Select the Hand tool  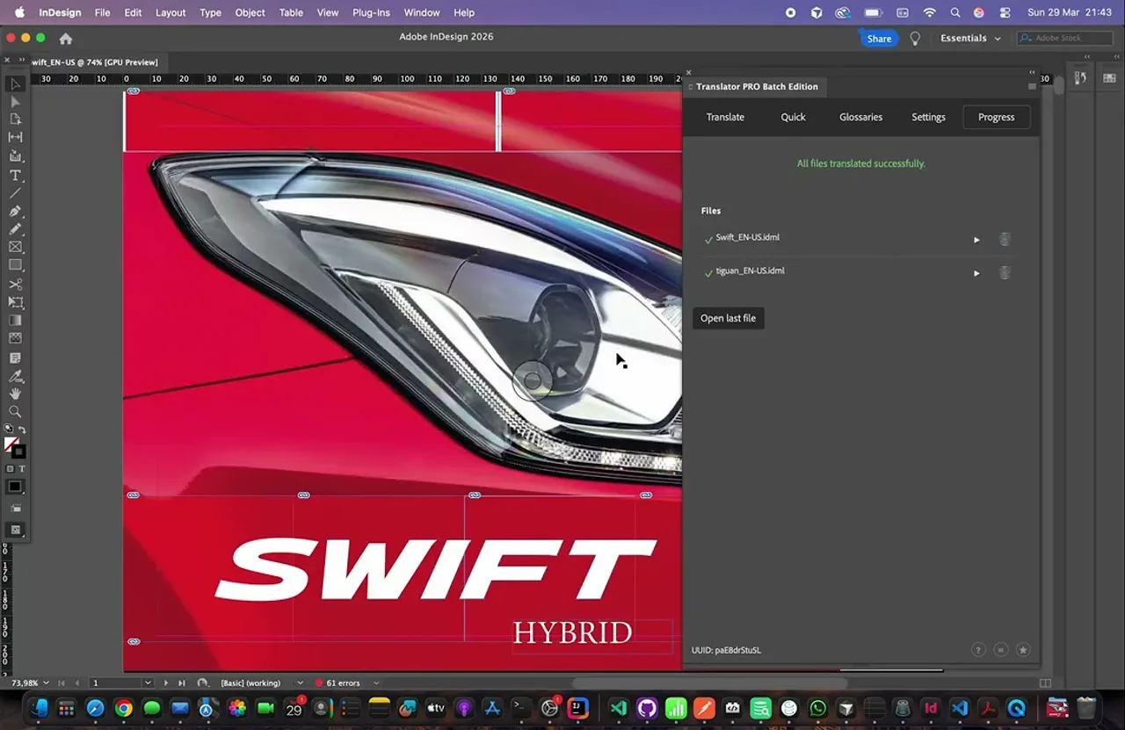click(15, 394)
